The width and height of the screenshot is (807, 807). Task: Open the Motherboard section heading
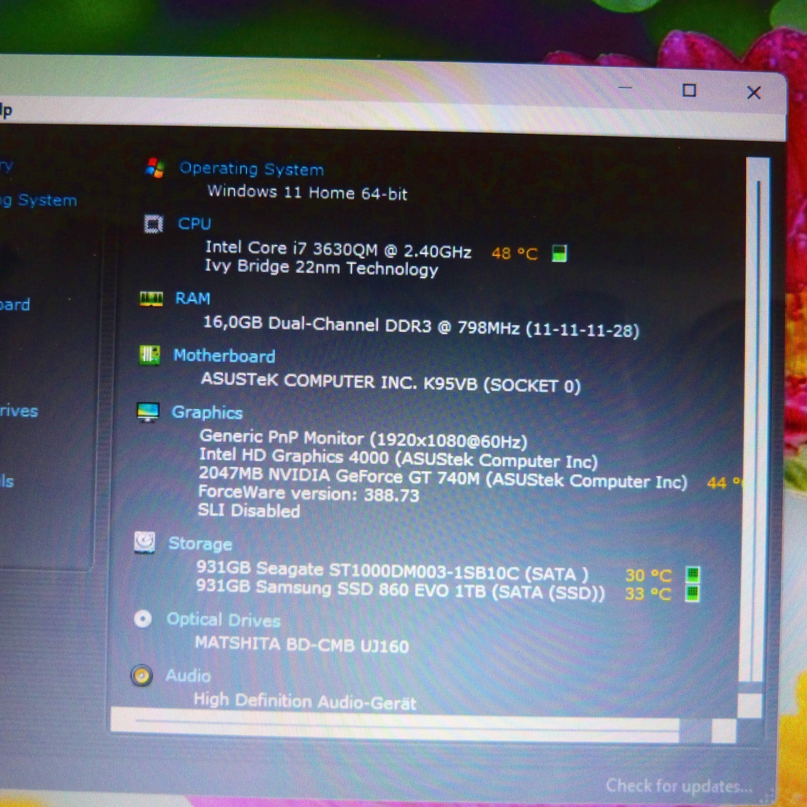pos(224,356)
